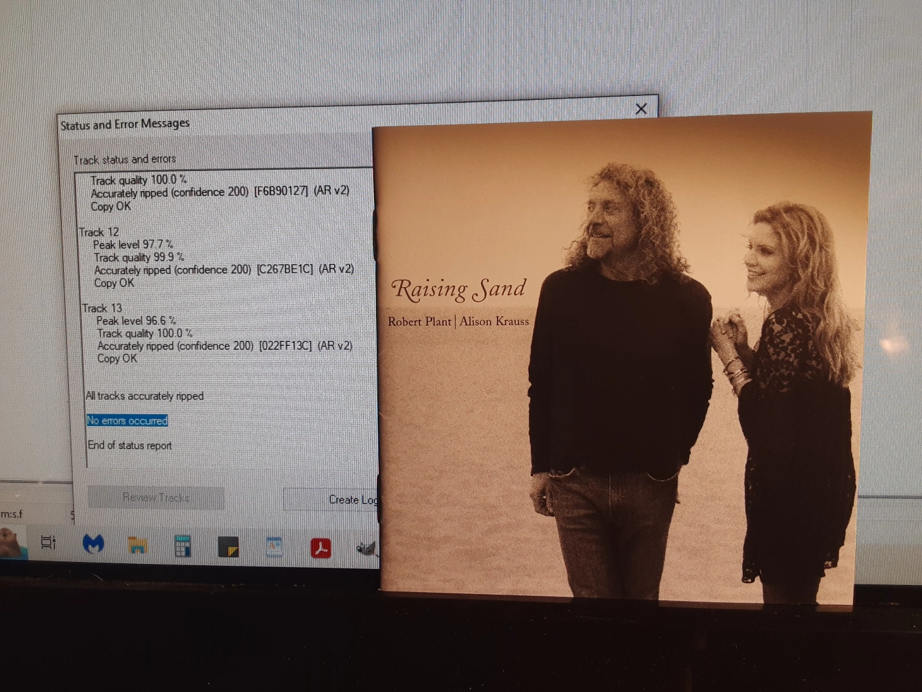Open the GIMP taskbar icon
The width and height of the screenshot is (922, 692).
pos(367,548)
